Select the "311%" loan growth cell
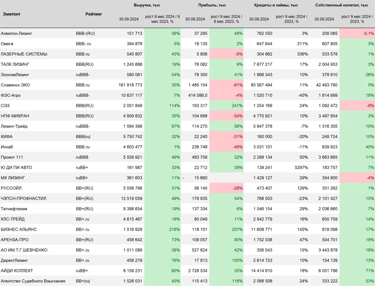The height and width of the screenshot is (286, 375). [302, 44]
